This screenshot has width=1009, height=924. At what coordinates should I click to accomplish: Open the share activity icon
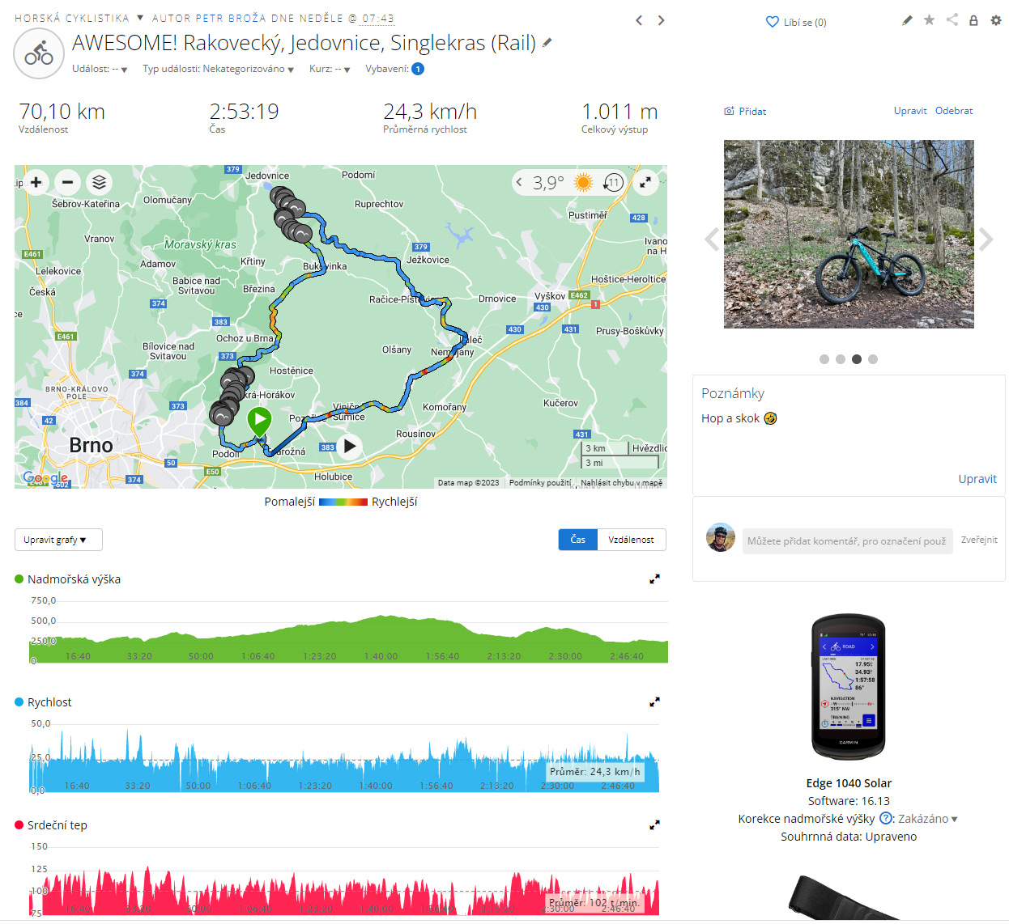click(952, 20)
